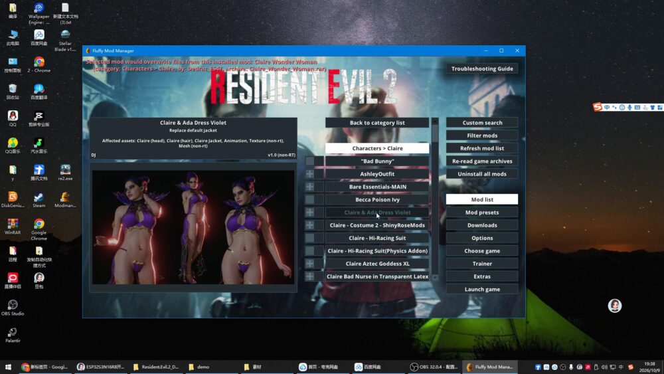This screenshot has height=374, width=664.
Task: Open the Google Chrome desktop icon
Action: click(x=39, y=229)
